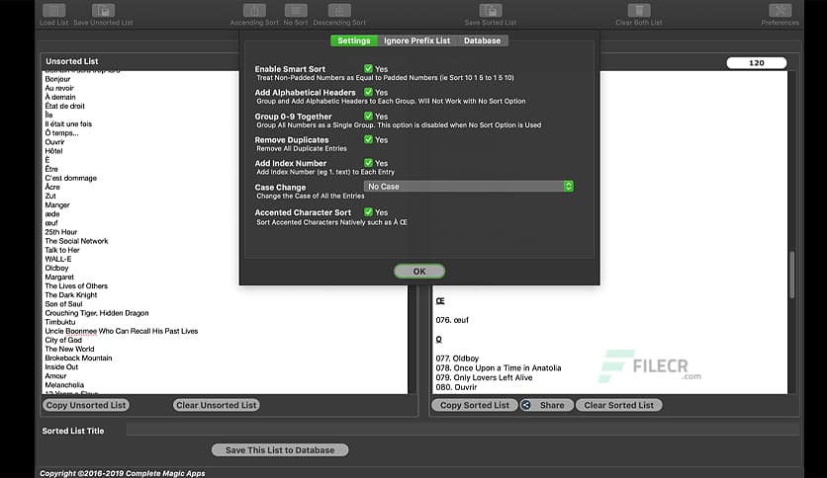The image size is (827, 478).
Task: Click the Copy Unsorted List button
Action: tap(85, 405)
